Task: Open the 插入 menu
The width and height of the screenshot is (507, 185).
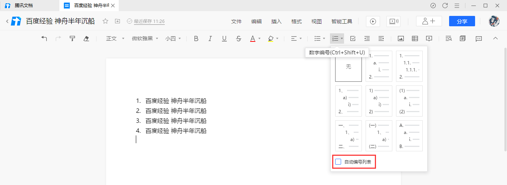Action: pyautogui.click(x=277, y=21)
